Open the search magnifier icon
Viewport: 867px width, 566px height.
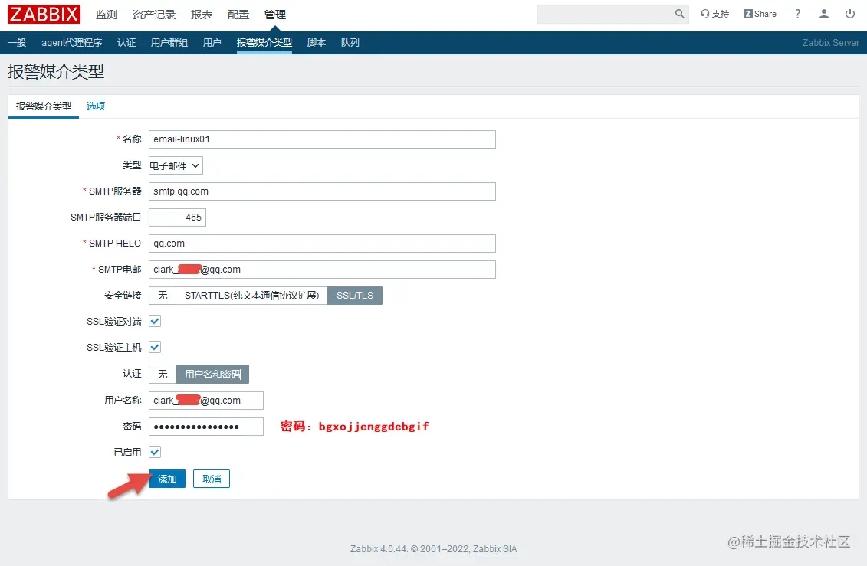point(678,14)
